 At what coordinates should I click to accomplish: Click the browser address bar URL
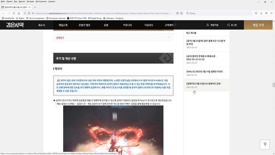pyautogui.click(x=103, y=13)
